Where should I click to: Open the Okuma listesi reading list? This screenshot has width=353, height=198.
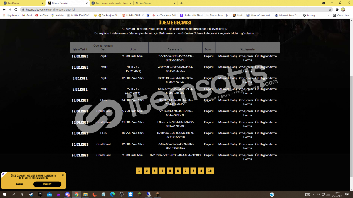coord(342,15)
